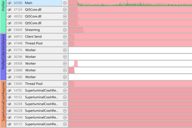This screenshot has height=128, width=192.
Task: Toggle visibility of Worker thread 39308
Action: pos(9,64)
